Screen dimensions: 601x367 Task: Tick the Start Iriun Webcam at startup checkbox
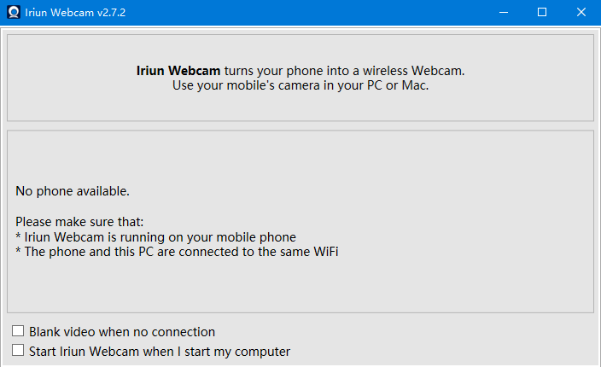click(x=18, y=350)
